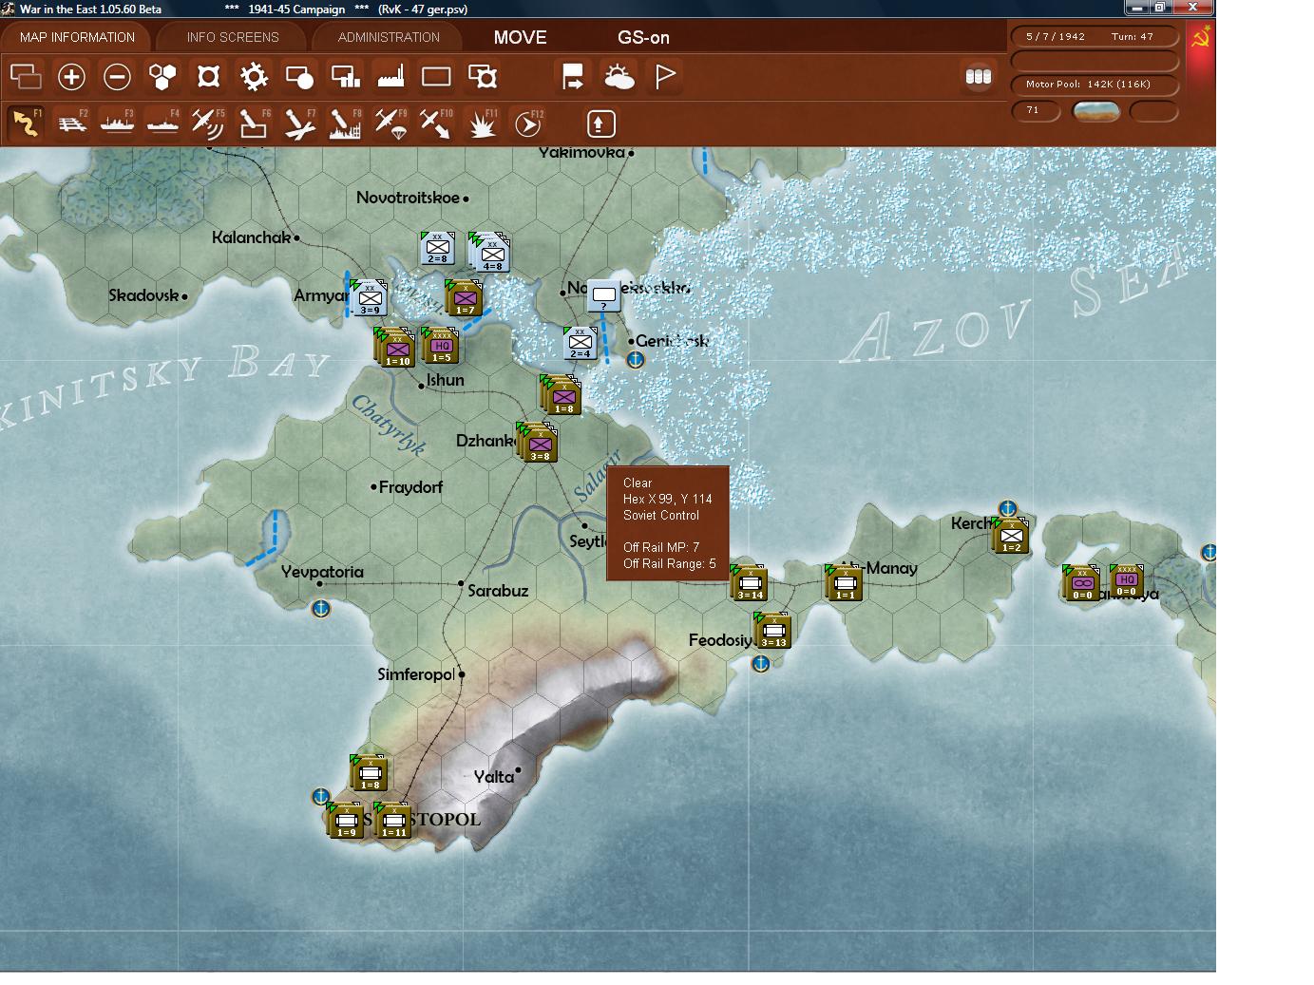Select the F10 air transfer mode
The image size is (1314, 985).
coord(436,123)
